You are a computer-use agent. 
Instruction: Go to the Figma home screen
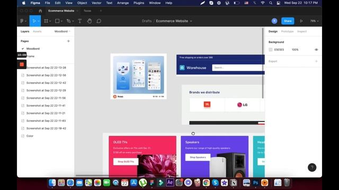[40, 11]
